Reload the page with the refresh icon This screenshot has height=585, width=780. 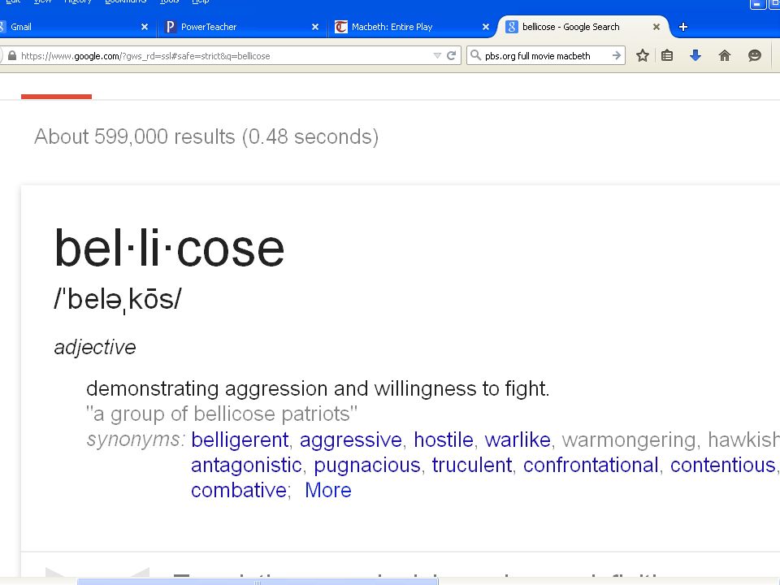pyautogui.click(x=451, y=56)
